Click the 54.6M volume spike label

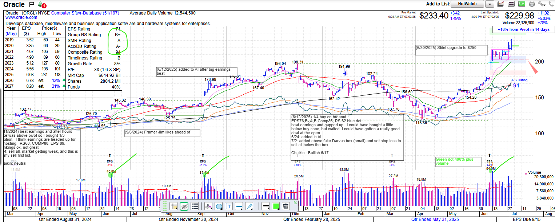(491, 169)
